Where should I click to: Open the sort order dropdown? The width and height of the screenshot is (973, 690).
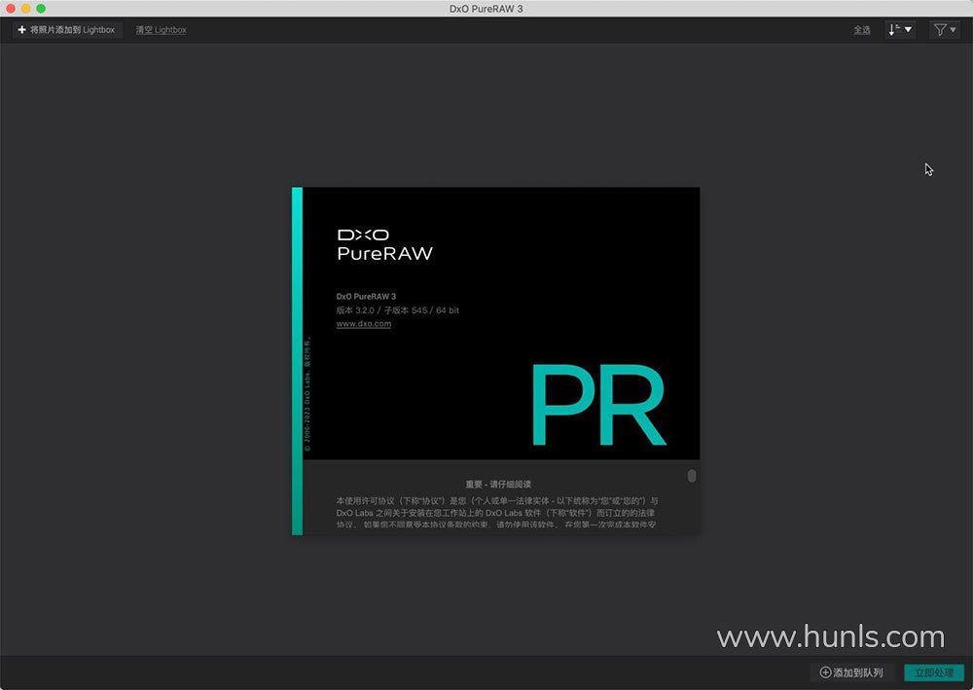900,30
